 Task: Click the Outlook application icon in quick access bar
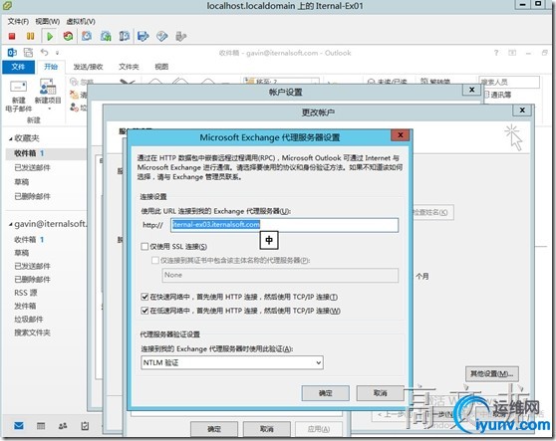(12, 53)
